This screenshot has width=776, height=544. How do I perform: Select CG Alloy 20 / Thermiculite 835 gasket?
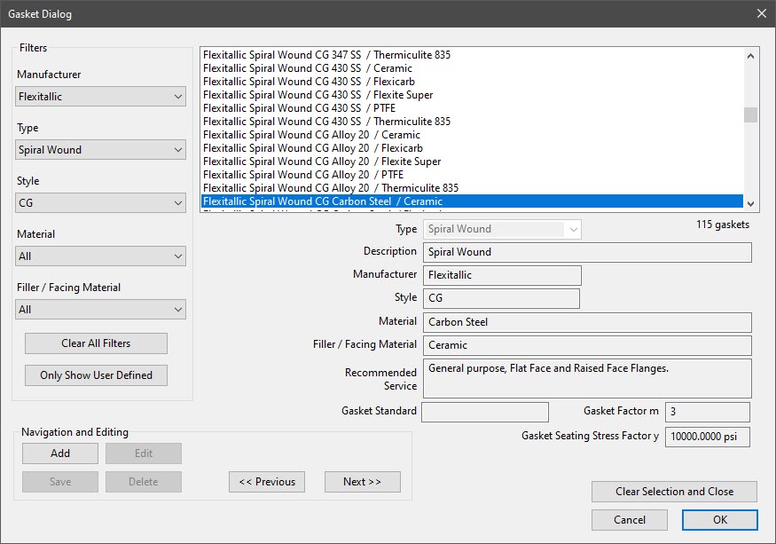(x=472, y=188)
